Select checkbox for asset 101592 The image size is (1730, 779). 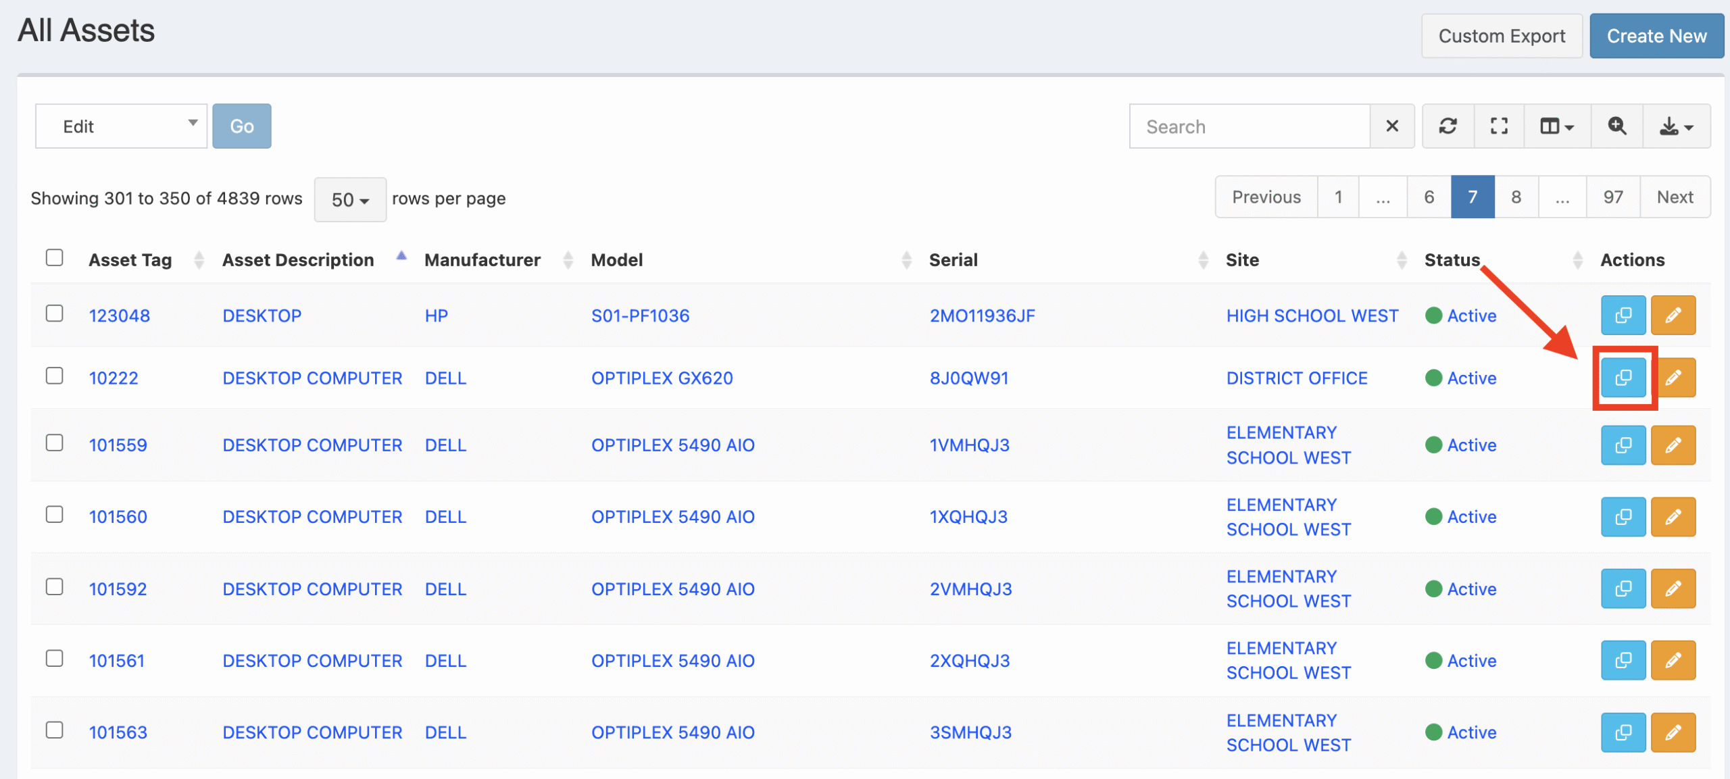[55, 587]
